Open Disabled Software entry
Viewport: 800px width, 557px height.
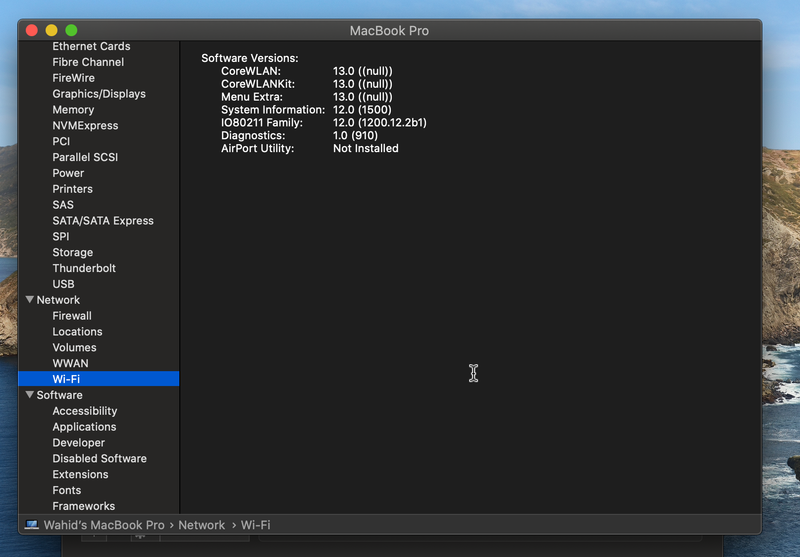click(100, 458)
